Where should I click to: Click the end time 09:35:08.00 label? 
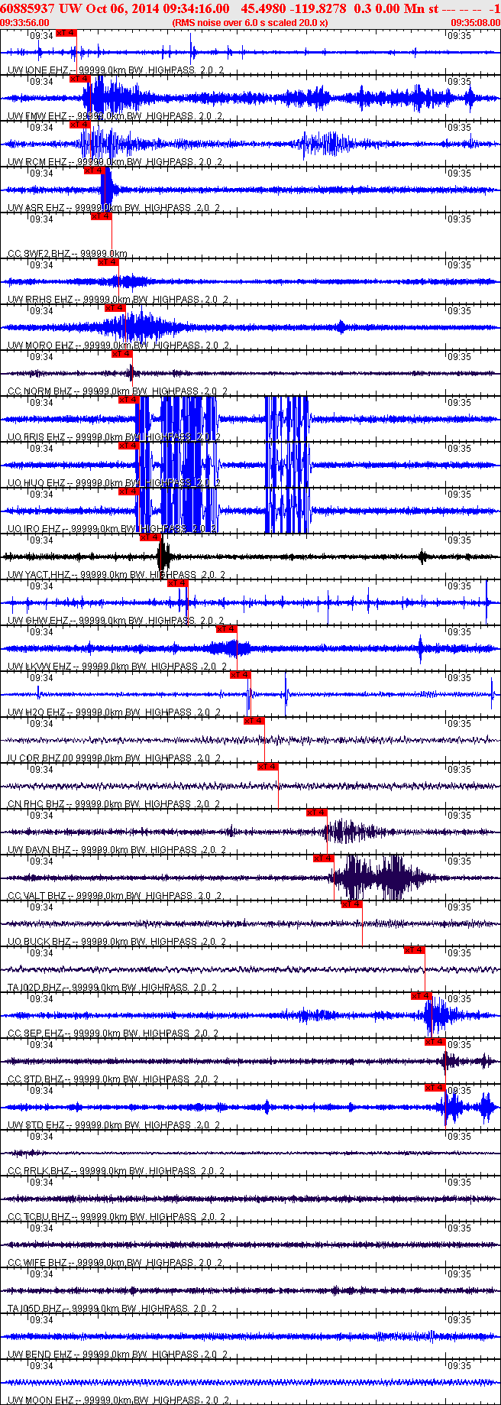pyautogui.click(x=476, y=23)
